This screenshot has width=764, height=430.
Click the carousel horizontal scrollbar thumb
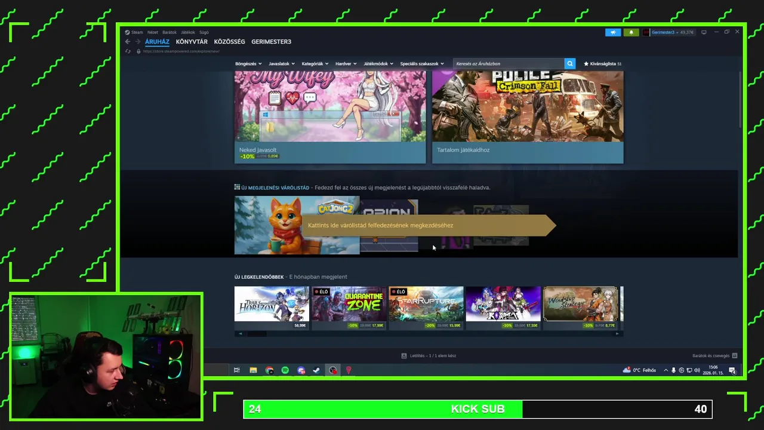click(x=257, y=334)
